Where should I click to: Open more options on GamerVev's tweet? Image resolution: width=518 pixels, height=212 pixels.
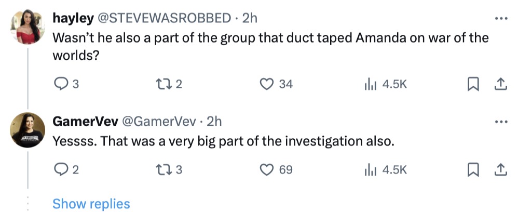[500, 122]
